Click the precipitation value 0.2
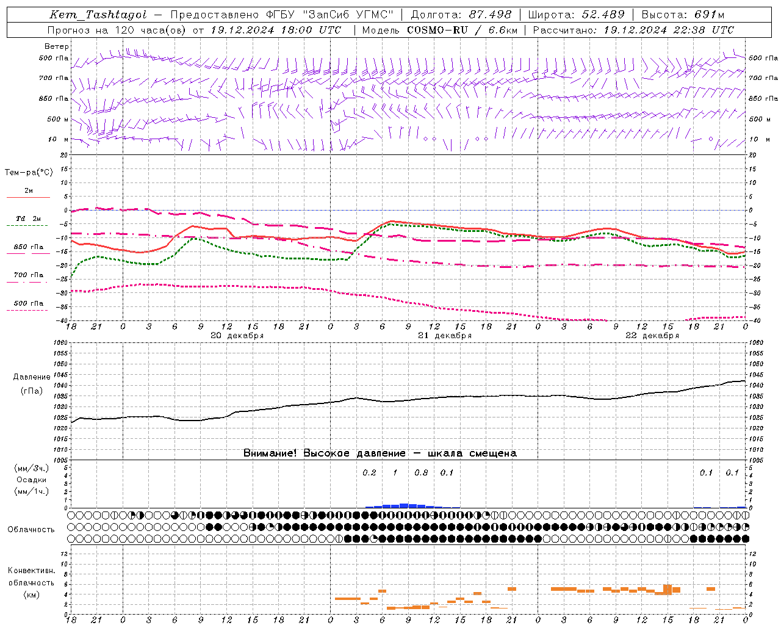 369,473
